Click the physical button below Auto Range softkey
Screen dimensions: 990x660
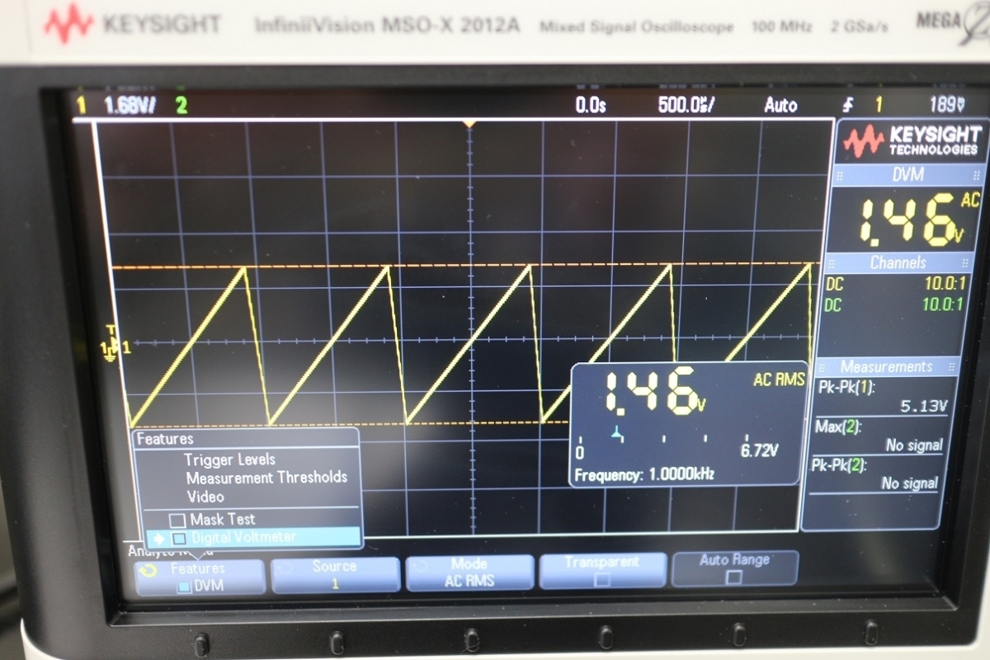click(x=739, y=634)
